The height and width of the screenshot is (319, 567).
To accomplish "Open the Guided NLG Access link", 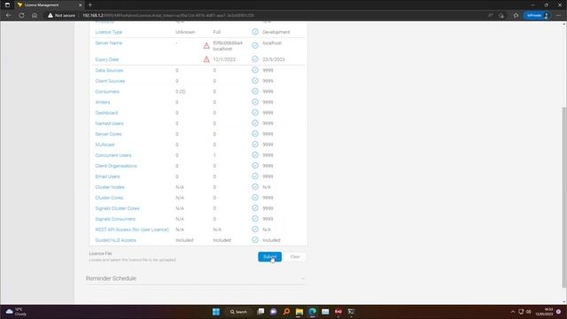I will (115, 240).
